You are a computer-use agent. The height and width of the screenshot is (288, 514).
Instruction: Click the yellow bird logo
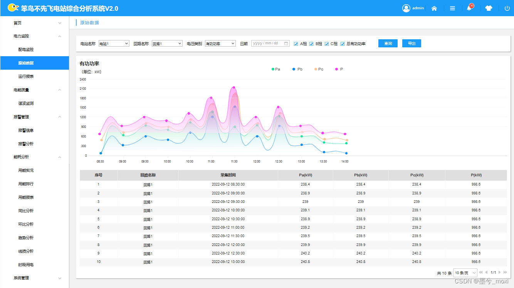click(13, 8)
